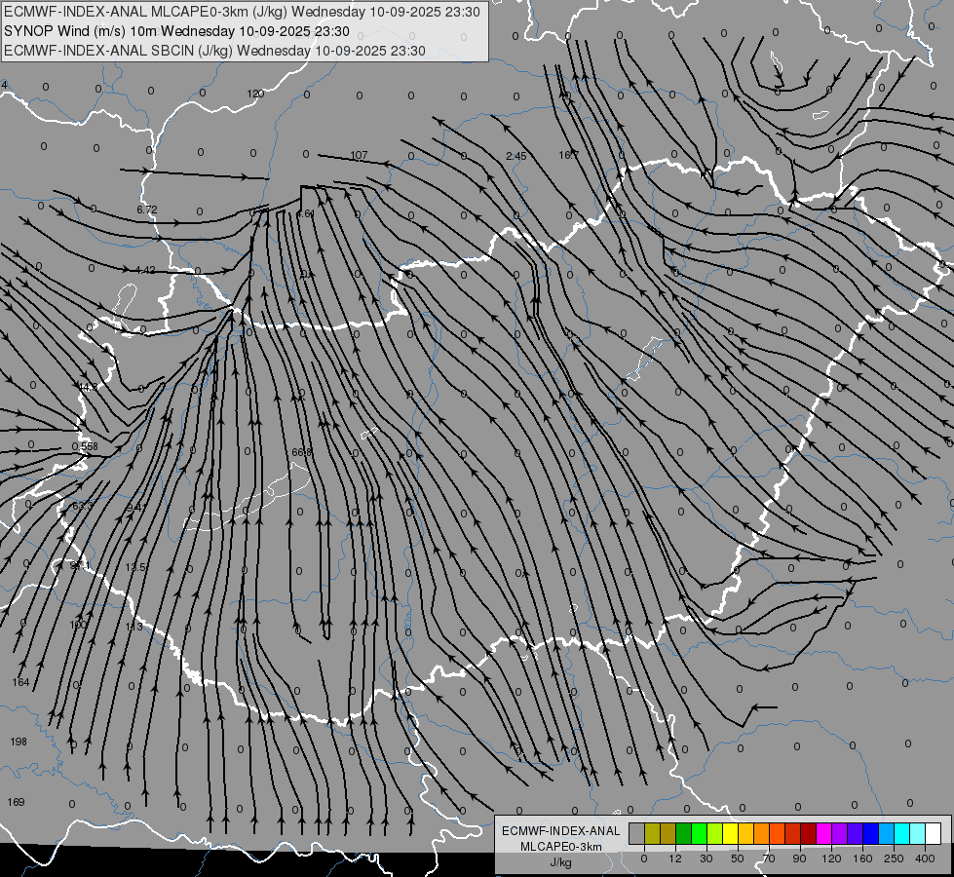Click legend scale value 30
This screenshot has height=877, width=954.
pyautogui.click(x=706, y=858)
